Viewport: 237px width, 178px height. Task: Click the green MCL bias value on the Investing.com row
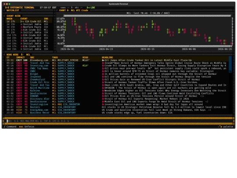point(85,65)
